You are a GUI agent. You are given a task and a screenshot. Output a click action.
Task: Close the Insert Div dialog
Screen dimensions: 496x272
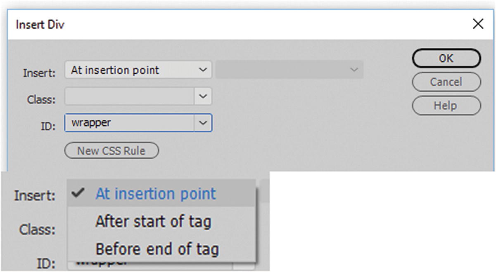[478, 24]
